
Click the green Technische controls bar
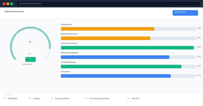click(x=127, y=48)
